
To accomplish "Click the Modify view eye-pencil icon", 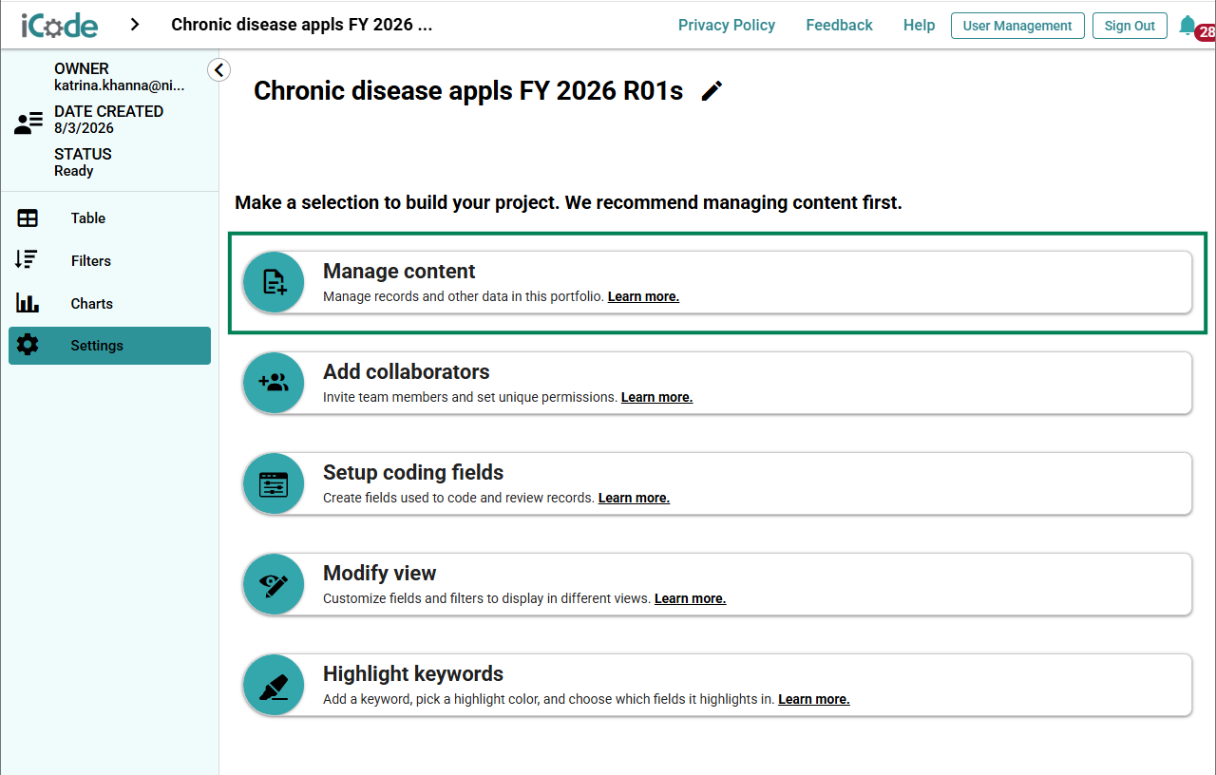I will pyautogui.click(x=274, y=584).
